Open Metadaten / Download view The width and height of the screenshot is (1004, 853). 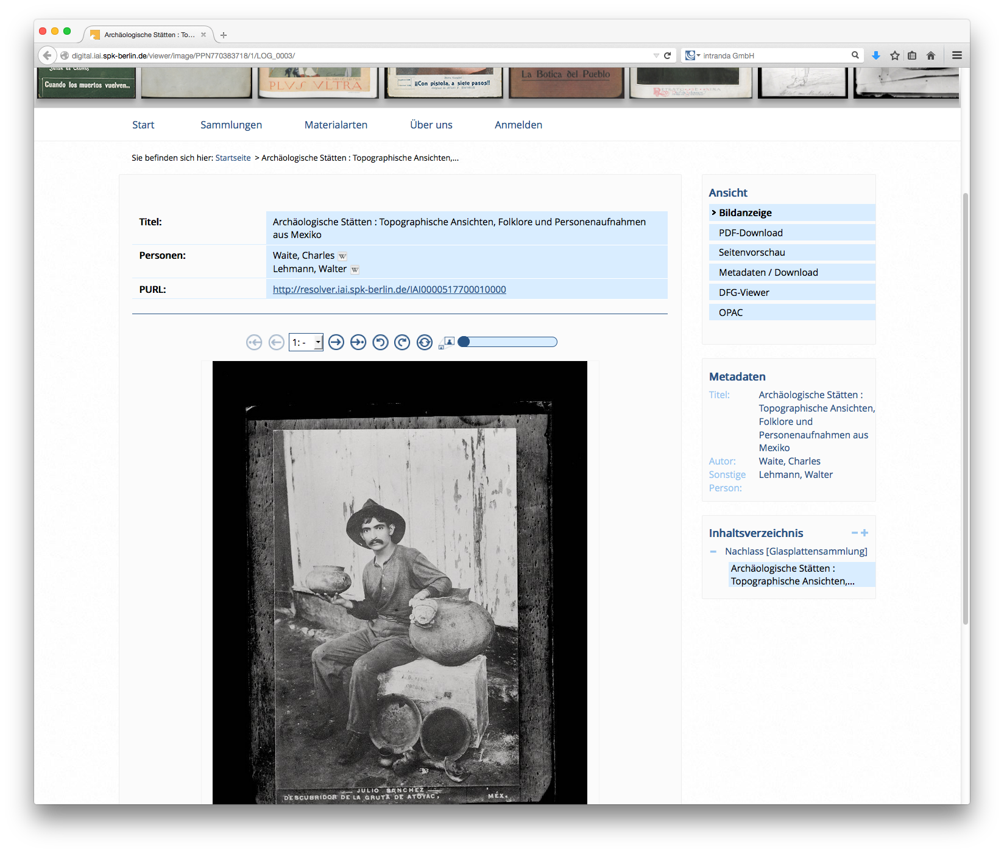click(x=792, y=272)
